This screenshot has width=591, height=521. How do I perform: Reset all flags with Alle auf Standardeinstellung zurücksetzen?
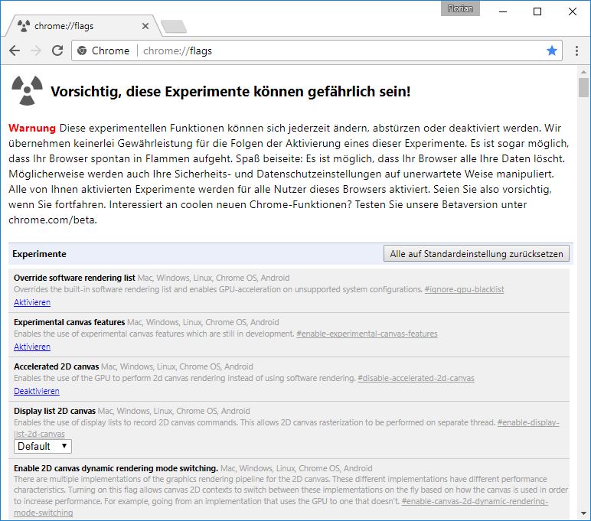click(x=476, y=254)
